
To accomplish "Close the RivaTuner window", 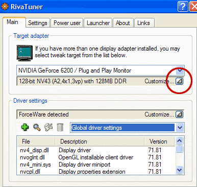I will [193, 7].
